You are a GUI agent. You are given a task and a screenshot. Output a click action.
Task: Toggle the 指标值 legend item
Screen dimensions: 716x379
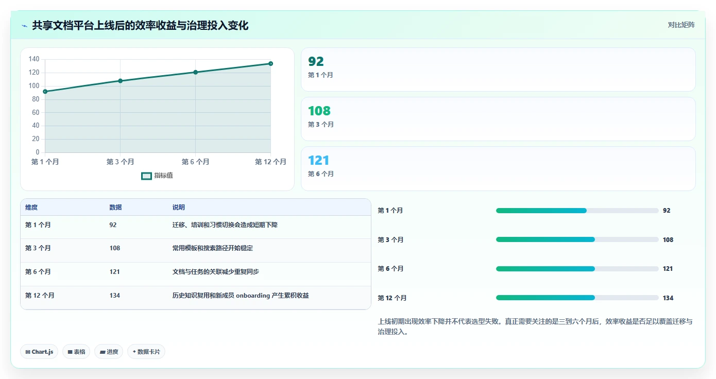[158, 176]
